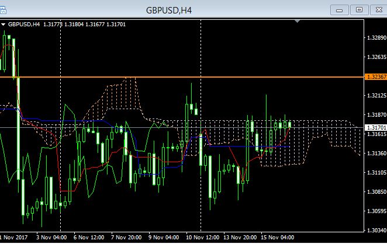The height and width of the screenshot is (244, 387).
Task: Click the 7 Nov 20:00 time label
Action: 126,238
